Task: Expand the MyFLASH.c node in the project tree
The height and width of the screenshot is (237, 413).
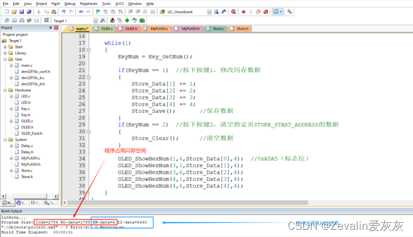Action: (x=11, y=158)
